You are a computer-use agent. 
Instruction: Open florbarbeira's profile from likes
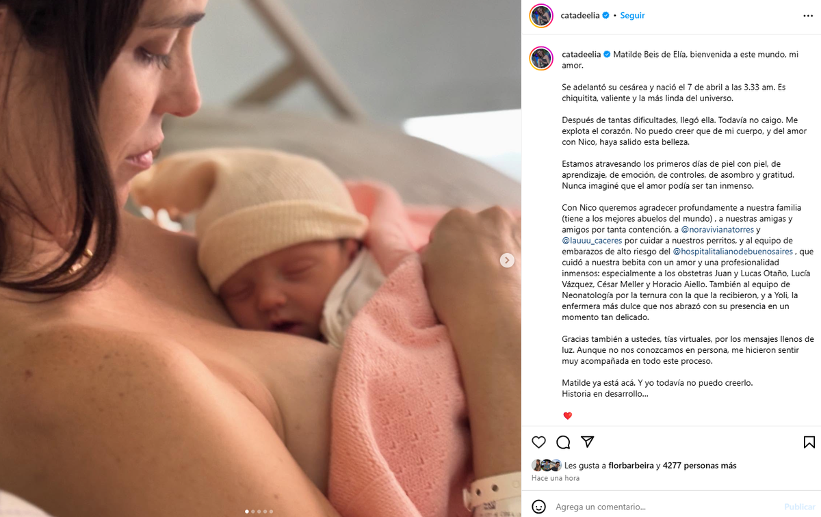tap(626, 466)
